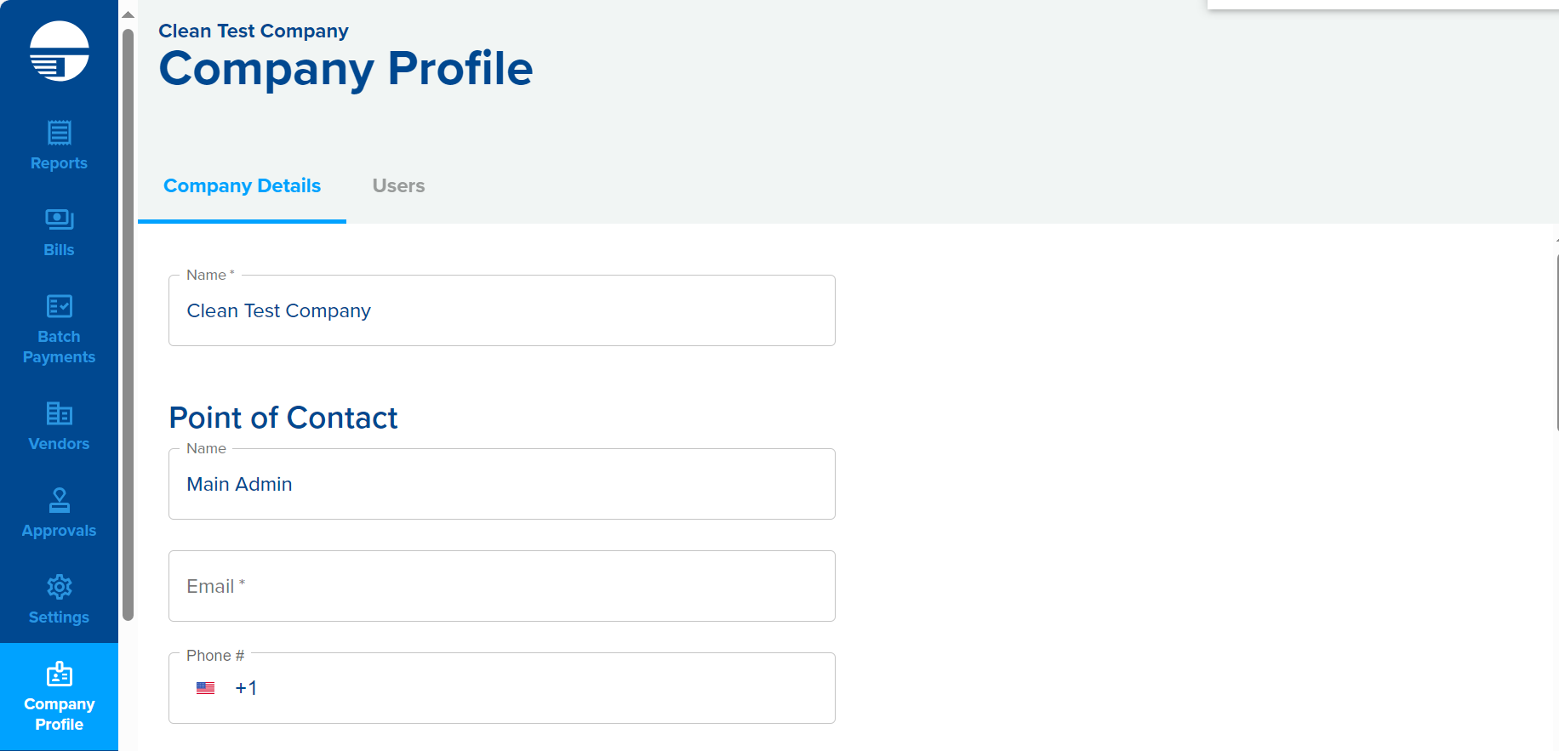Click into the Name field showing Clean Test Company
1559x751 pixels.
[502, 310]
